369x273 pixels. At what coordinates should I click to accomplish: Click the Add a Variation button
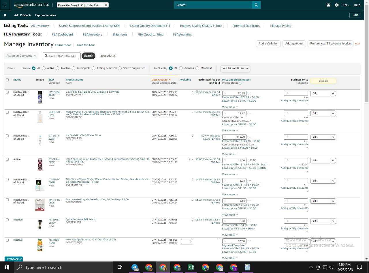(x=268, y=44)
